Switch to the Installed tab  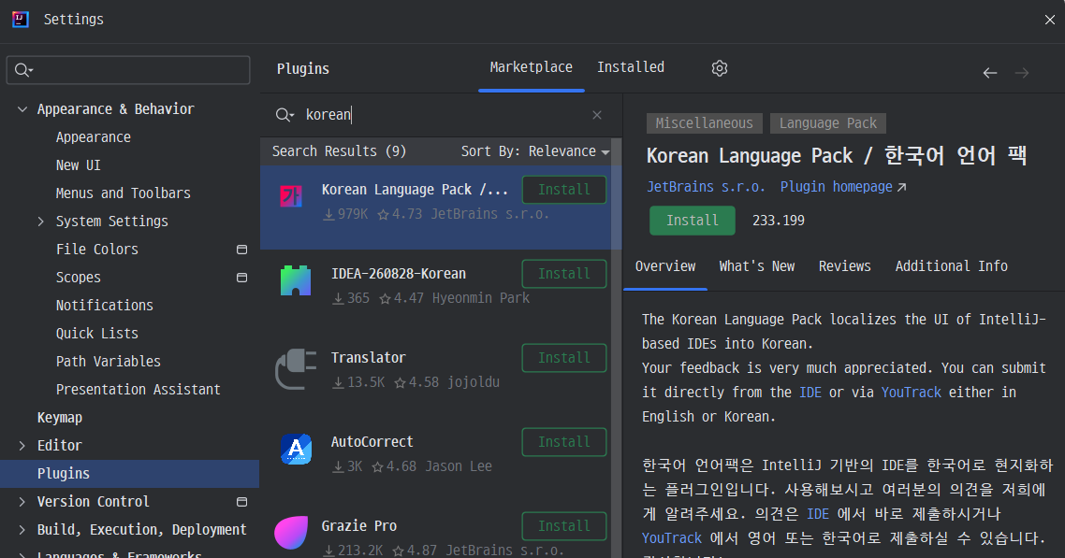click(x=631, y=67)
